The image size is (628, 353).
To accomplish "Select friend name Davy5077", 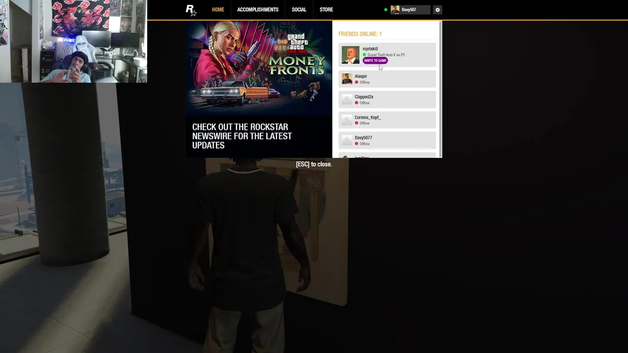I will (x=363, y=138).
